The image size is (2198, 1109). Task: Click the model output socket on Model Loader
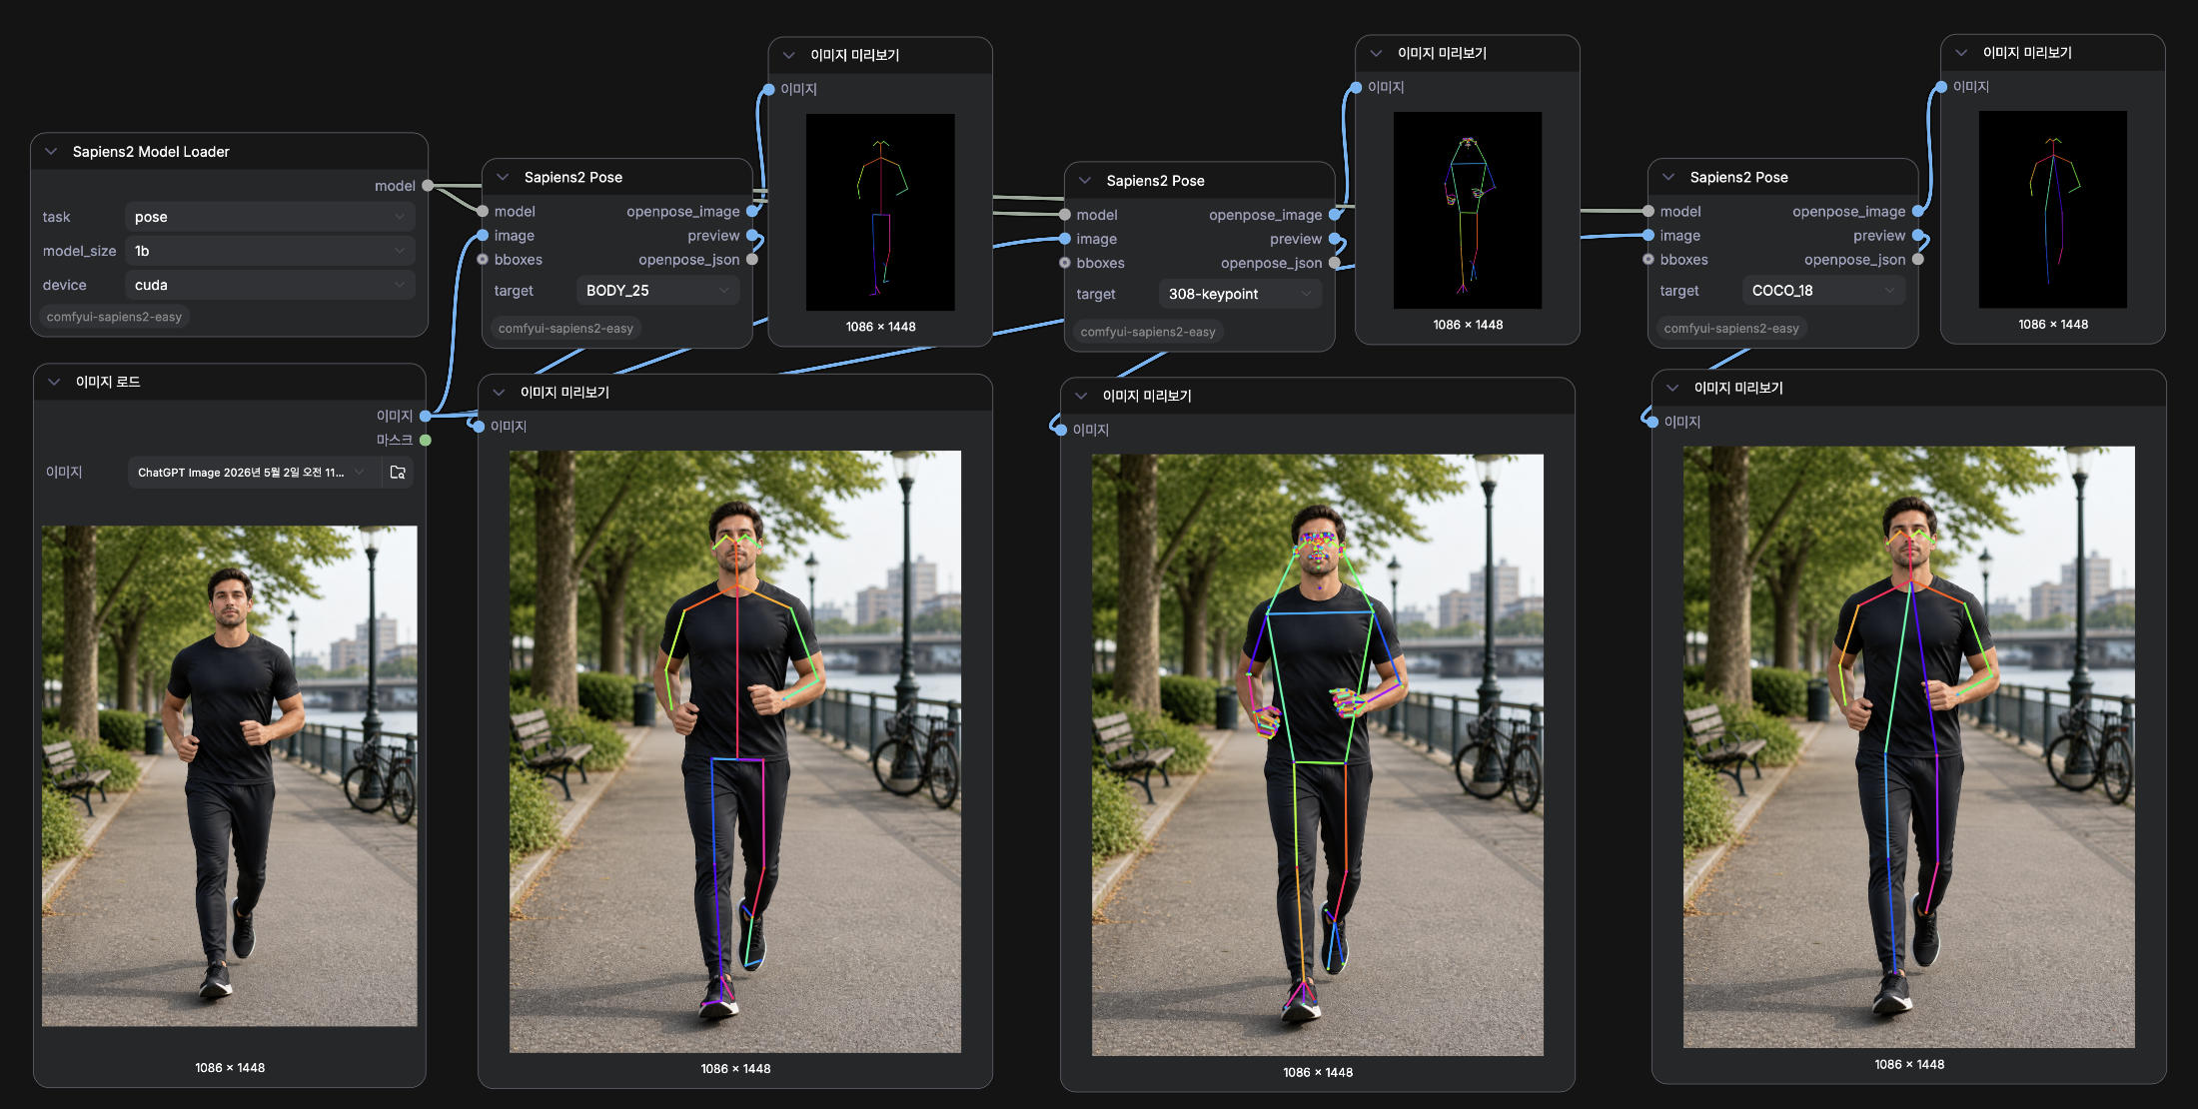pos(428,186)
